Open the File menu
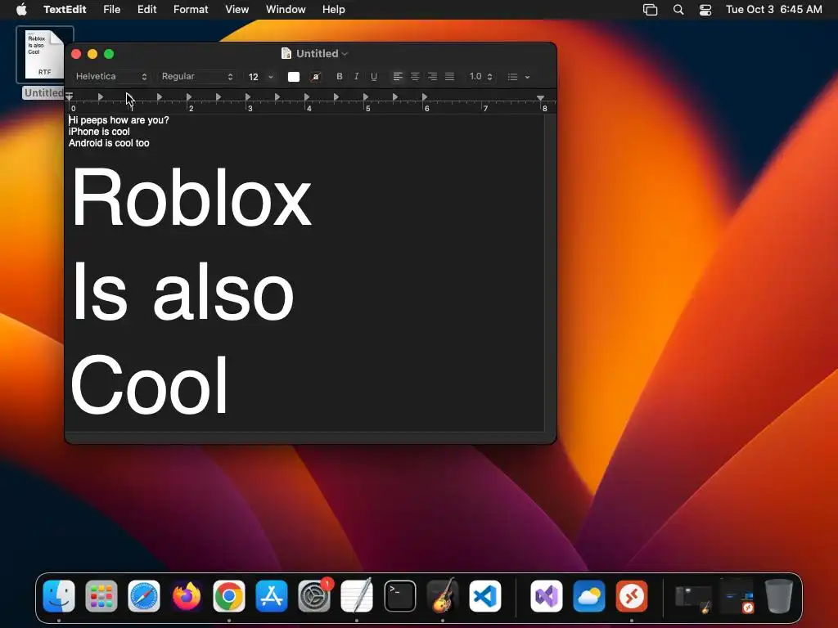 [x=111, y=9]
